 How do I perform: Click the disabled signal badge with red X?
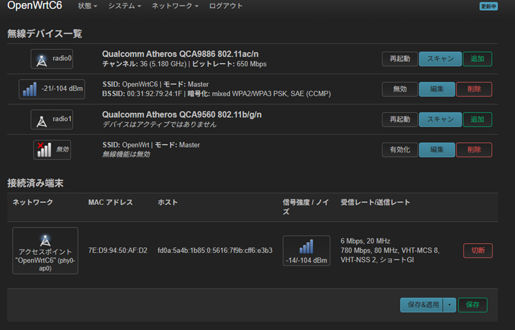(52, 150)
